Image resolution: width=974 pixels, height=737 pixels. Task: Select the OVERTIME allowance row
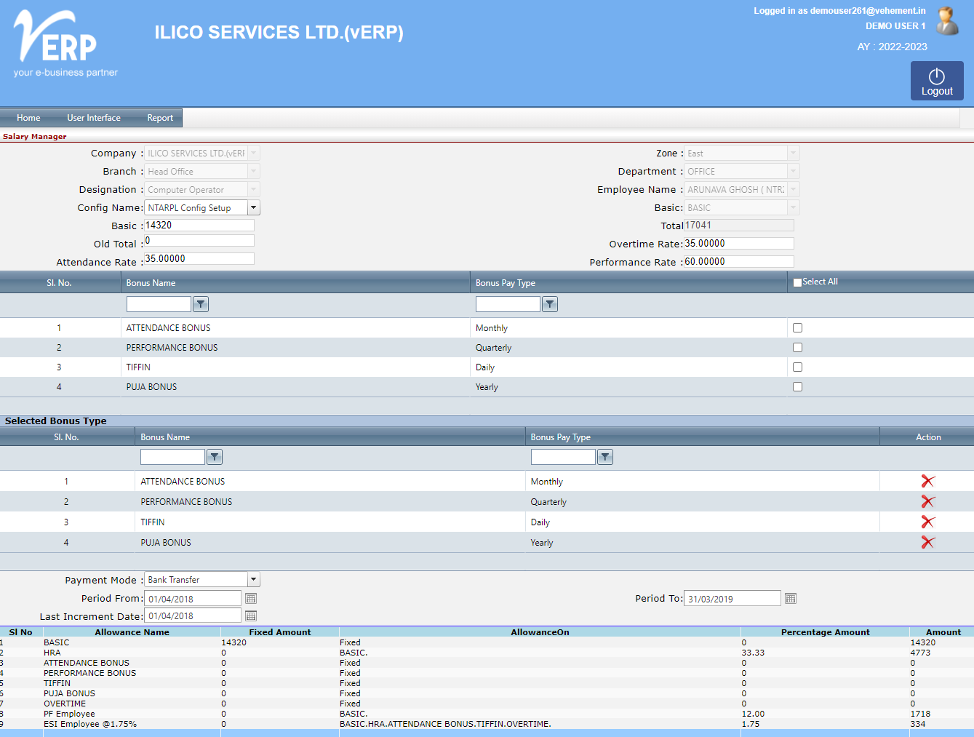point(487,704)
